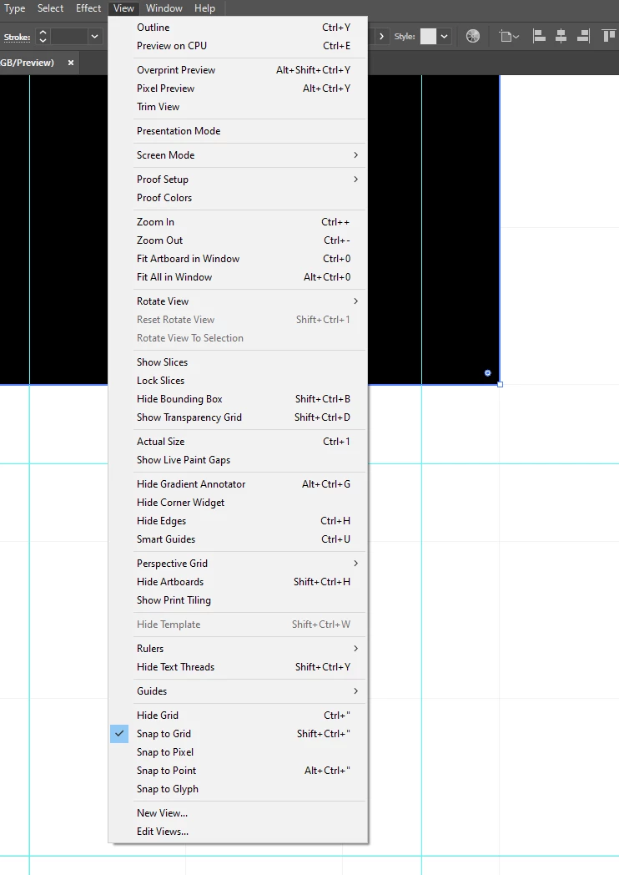This screenshot has width=619, height=875.
Task: Choose New View...
Action: pyautogui.click(x=238, y=813)
